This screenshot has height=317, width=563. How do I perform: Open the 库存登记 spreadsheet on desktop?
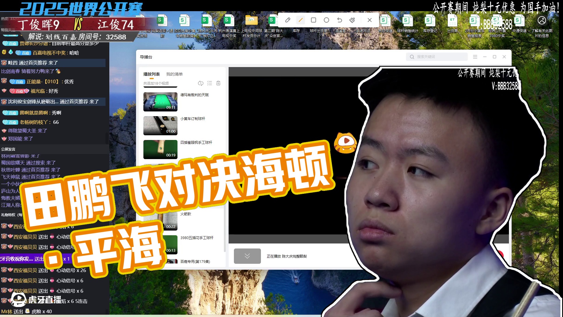[430, 24]
